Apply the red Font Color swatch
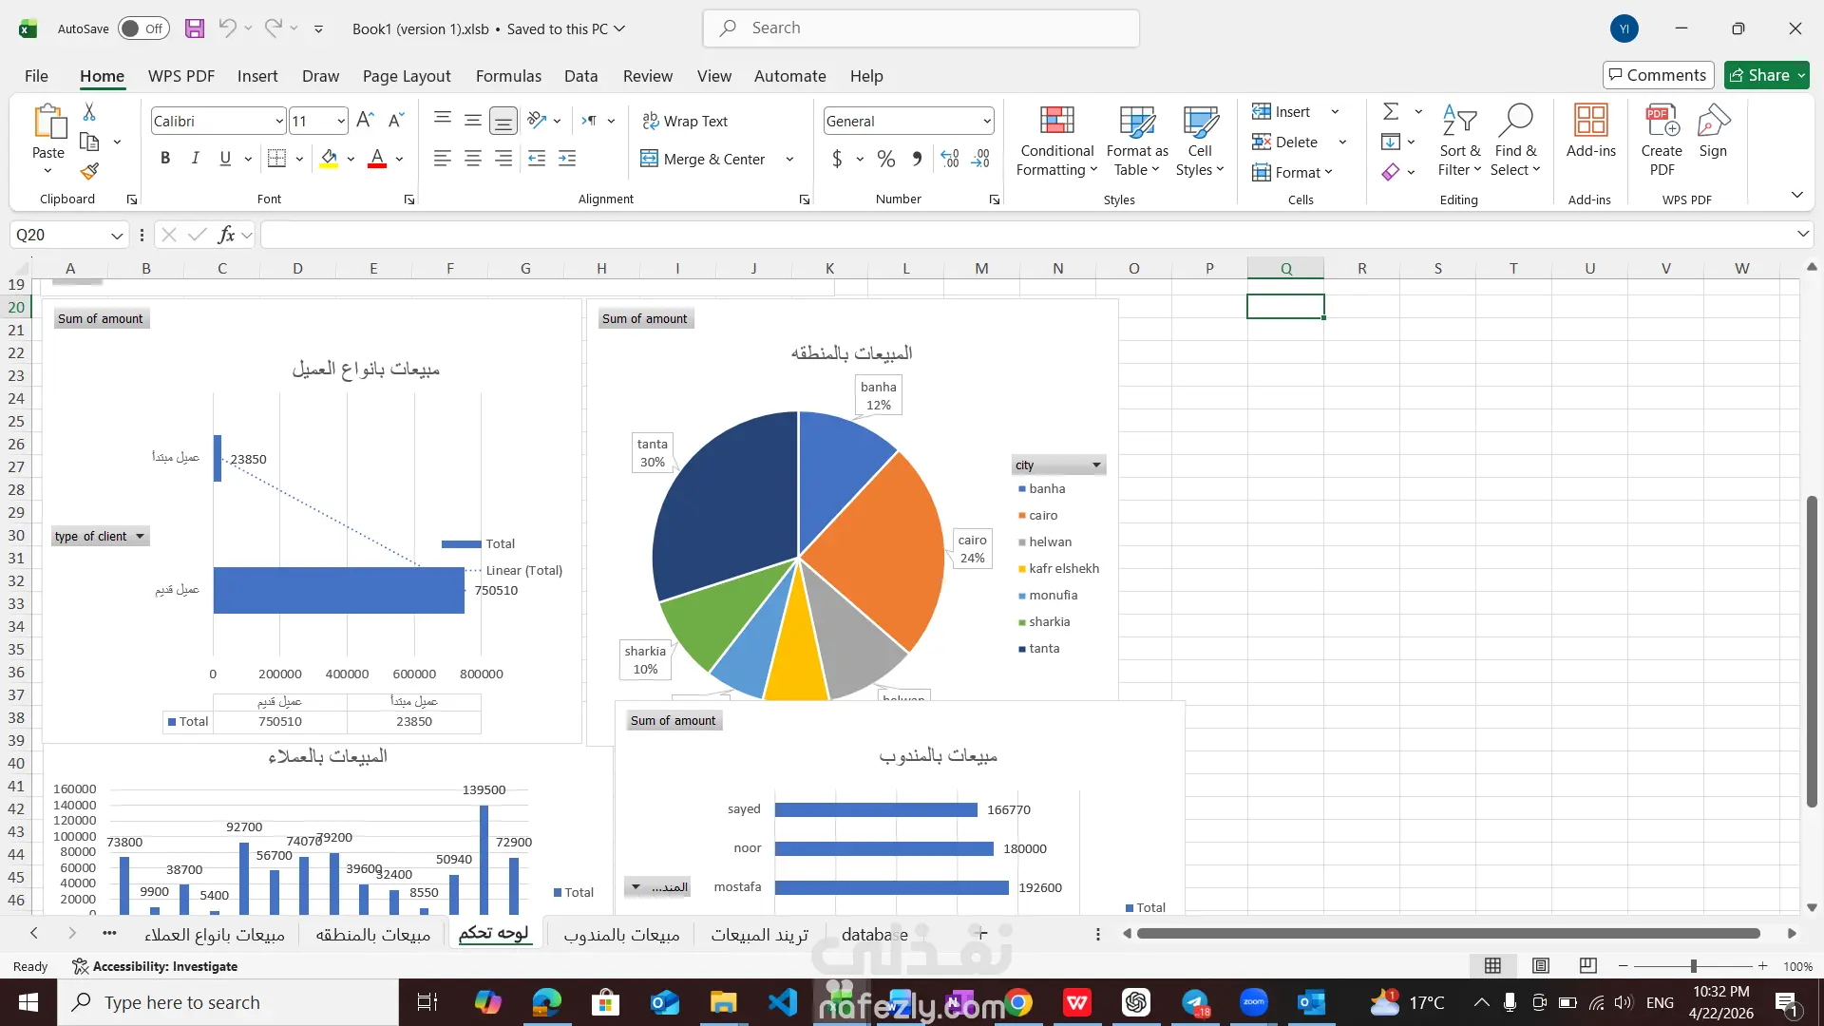 tap(377, 159)
